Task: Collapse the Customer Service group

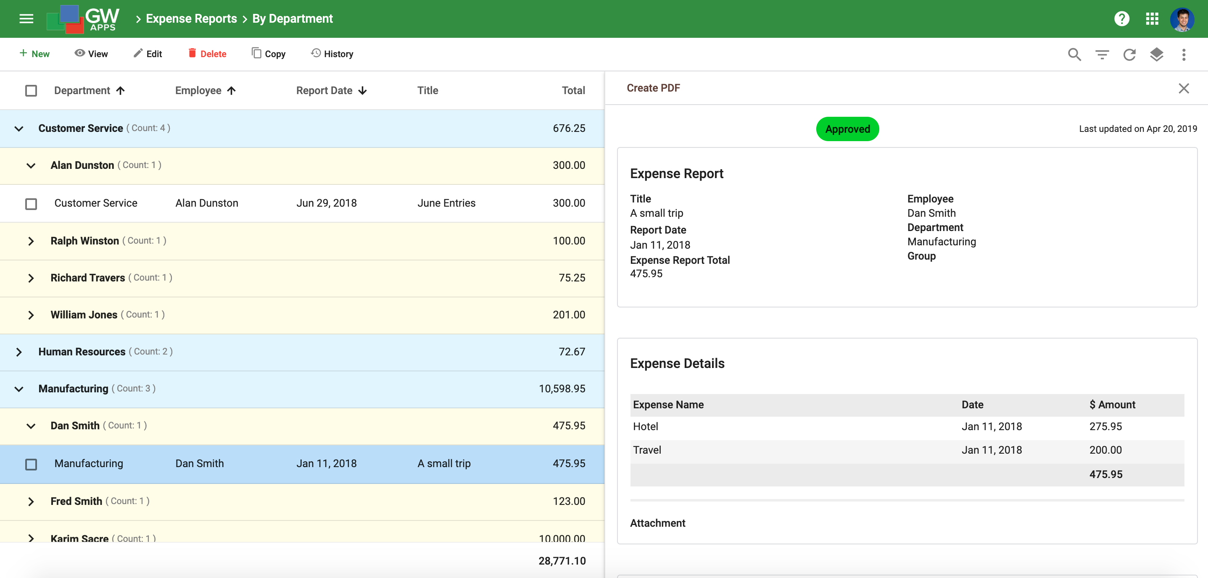Action: (x=19, y=129)
